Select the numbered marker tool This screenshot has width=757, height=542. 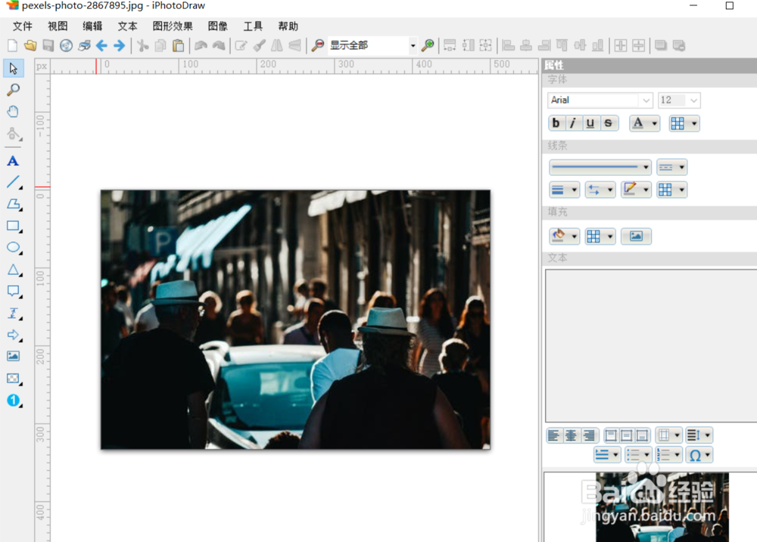point(13,400)
